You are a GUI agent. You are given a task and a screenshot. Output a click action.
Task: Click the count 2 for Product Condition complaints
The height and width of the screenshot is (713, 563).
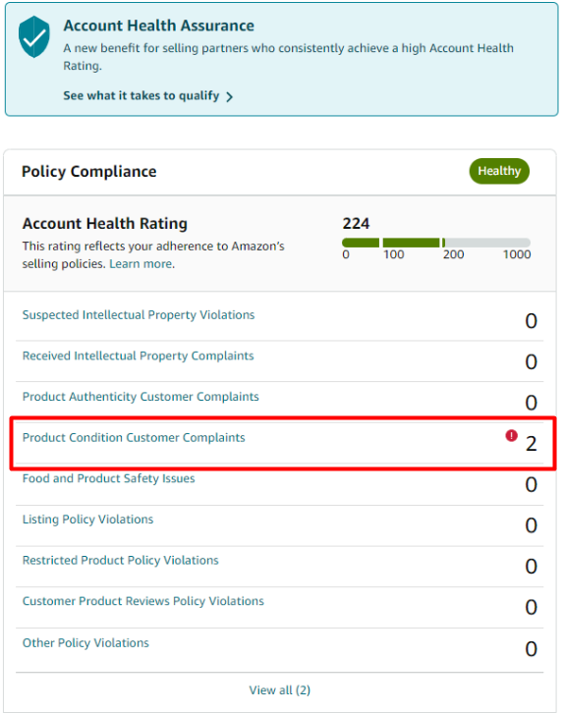(532, 444)
